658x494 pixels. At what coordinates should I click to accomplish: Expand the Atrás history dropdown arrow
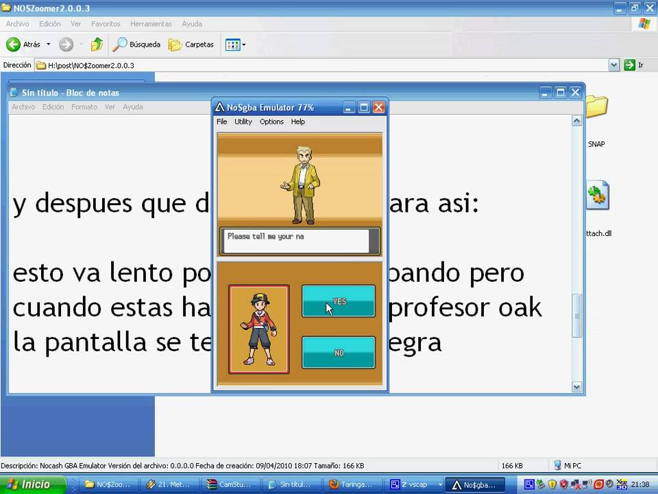pyautogui.click(x=48, y=44)
